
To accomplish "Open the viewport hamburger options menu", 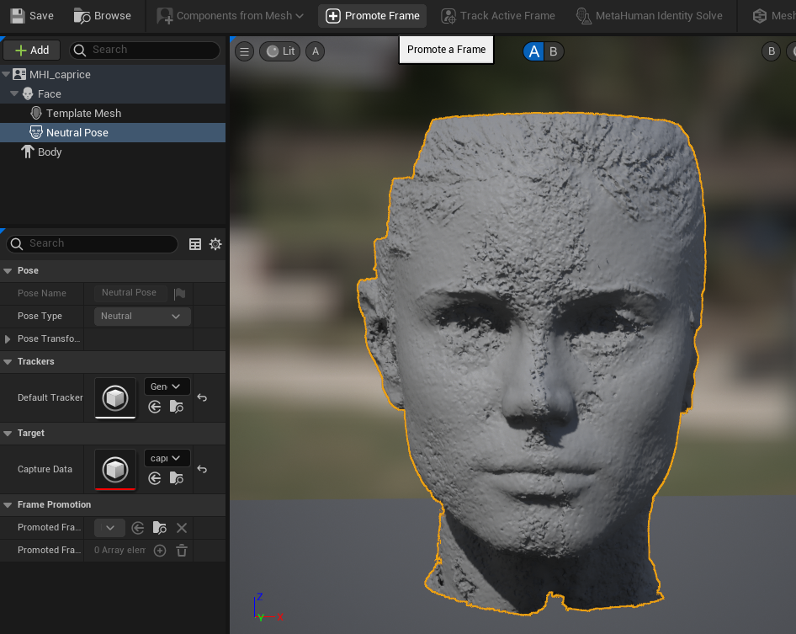I will click(x=244, y=51).
